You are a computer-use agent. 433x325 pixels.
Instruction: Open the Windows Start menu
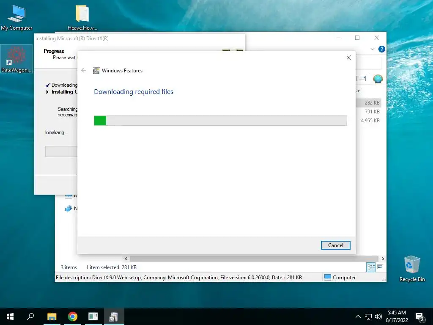coord(10,317)
